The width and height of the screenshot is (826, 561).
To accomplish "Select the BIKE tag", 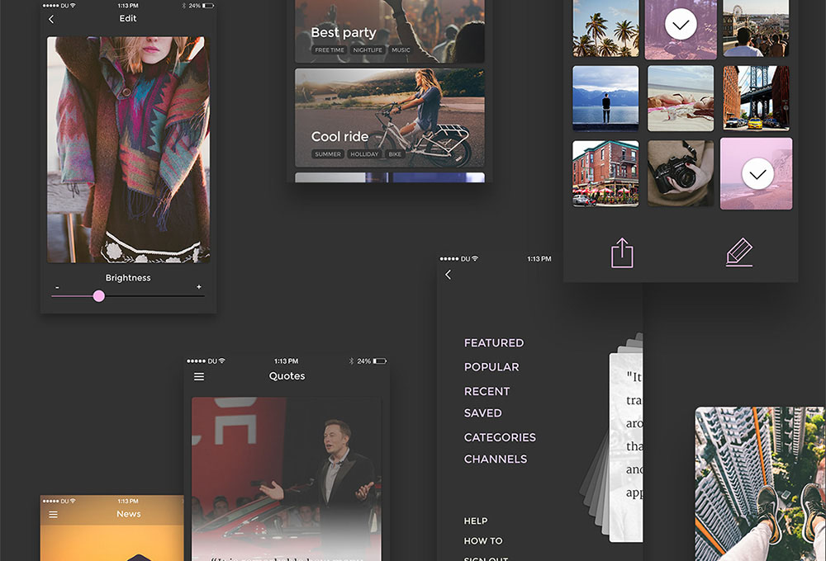I will [395, 154].
